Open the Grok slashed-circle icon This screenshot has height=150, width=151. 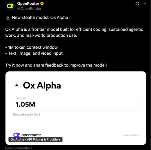137,4
